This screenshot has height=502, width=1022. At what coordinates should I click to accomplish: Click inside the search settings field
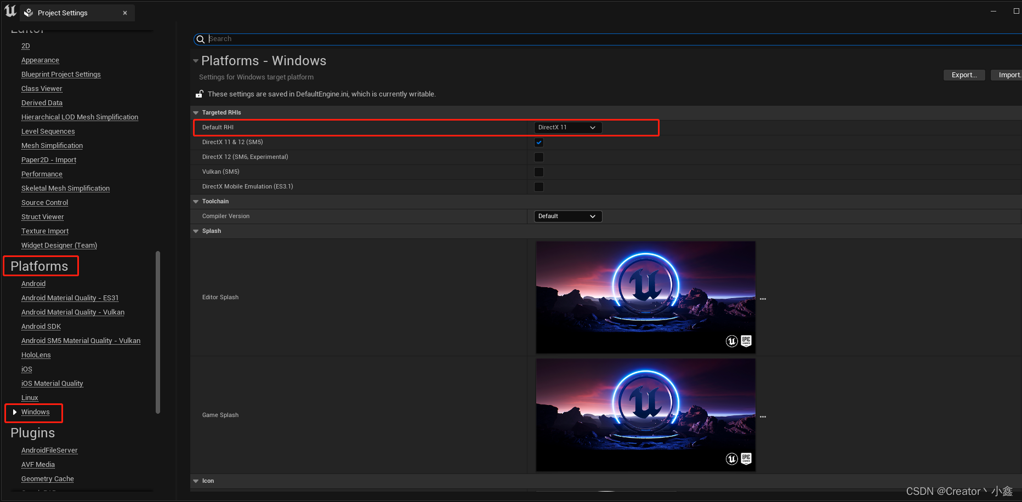(x=384, y=39)
